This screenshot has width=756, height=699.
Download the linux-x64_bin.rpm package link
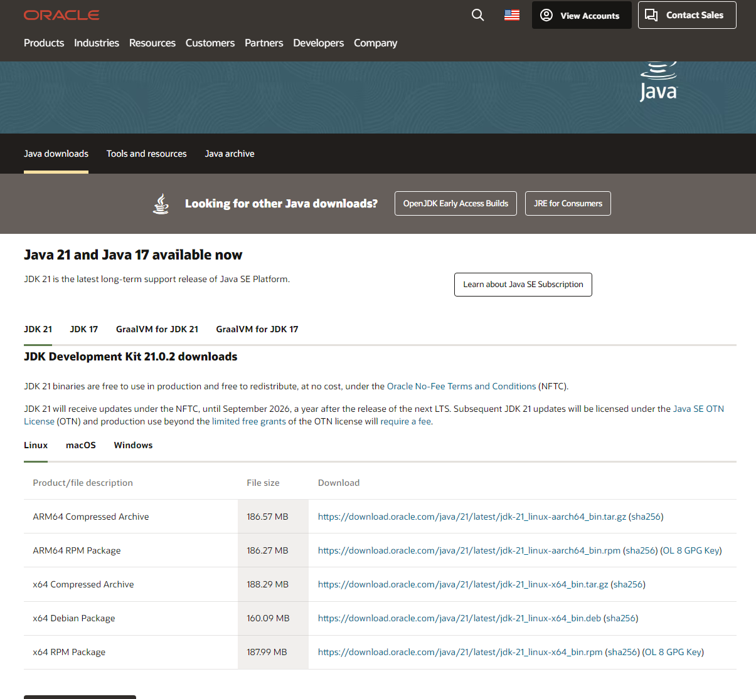pyautogui.click(x=461, y=652)
